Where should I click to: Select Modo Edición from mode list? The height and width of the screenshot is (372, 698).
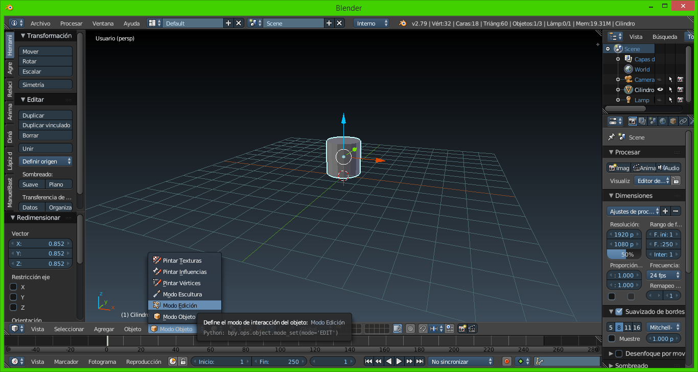(x=184, y=306)
